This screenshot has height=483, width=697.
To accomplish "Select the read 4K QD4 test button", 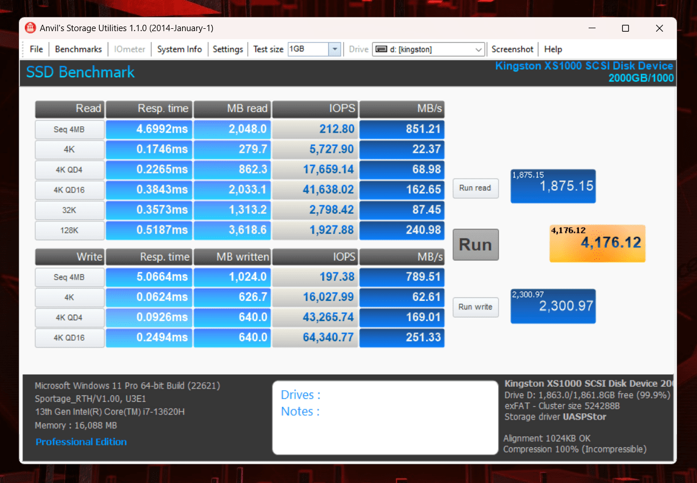I will coord(69,170).
